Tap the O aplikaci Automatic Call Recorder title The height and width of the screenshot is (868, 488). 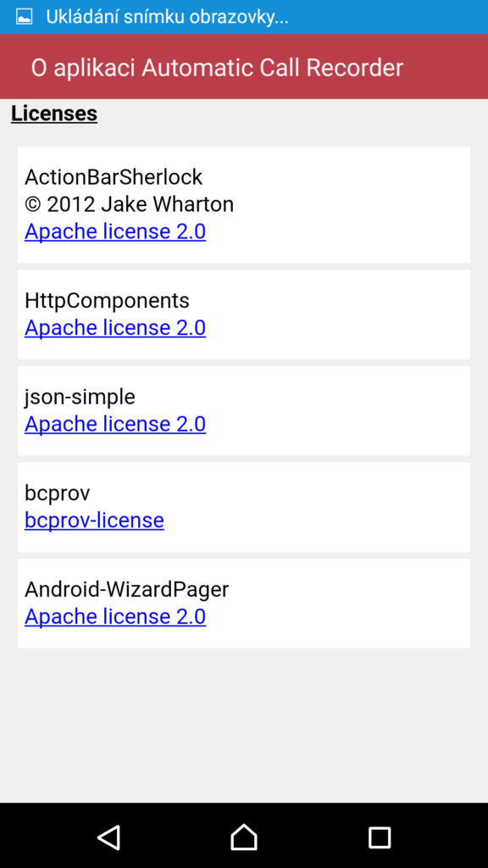(217, 68)
